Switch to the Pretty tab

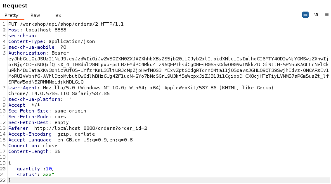(x=12, y=15)
